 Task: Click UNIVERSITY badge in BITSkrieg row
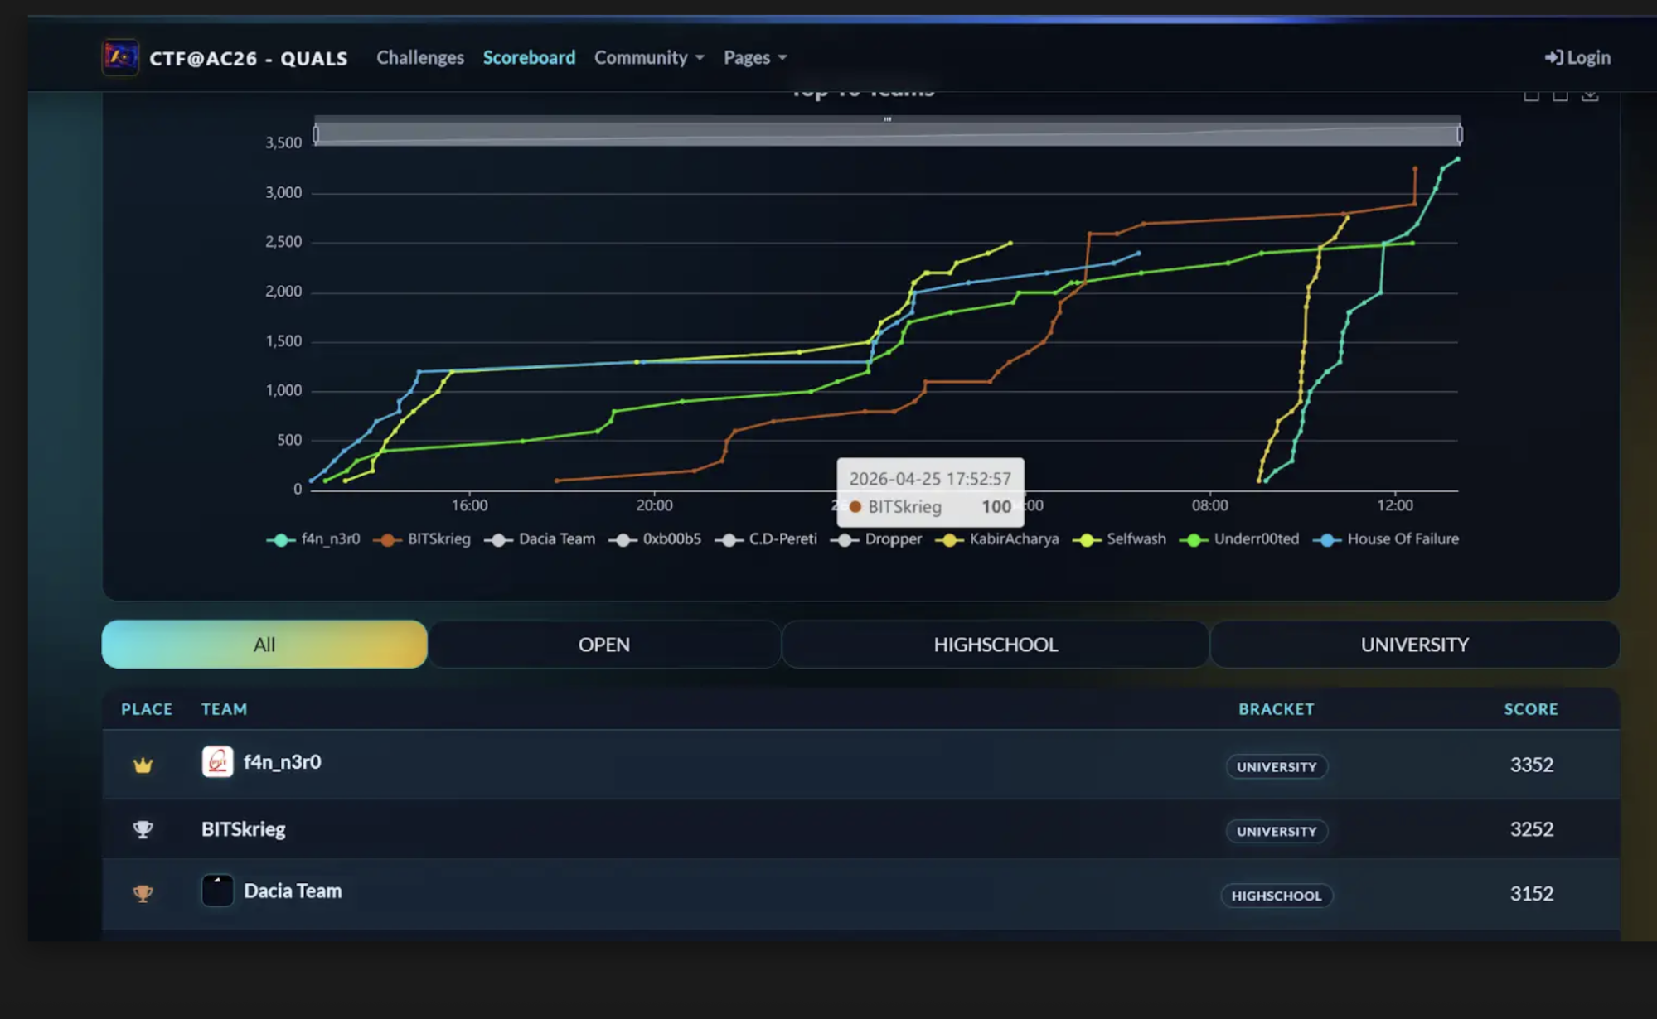[x=1277, y=832]
